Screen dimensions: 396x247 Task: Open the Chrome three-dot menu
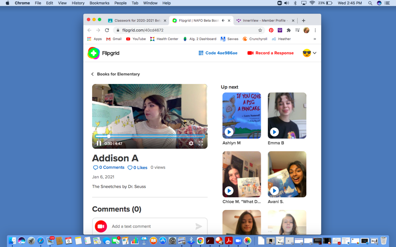(x=315, y=30)
